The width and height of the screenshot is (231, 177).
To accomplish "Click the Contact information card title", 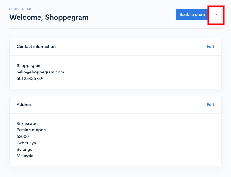I will [36, 47].
